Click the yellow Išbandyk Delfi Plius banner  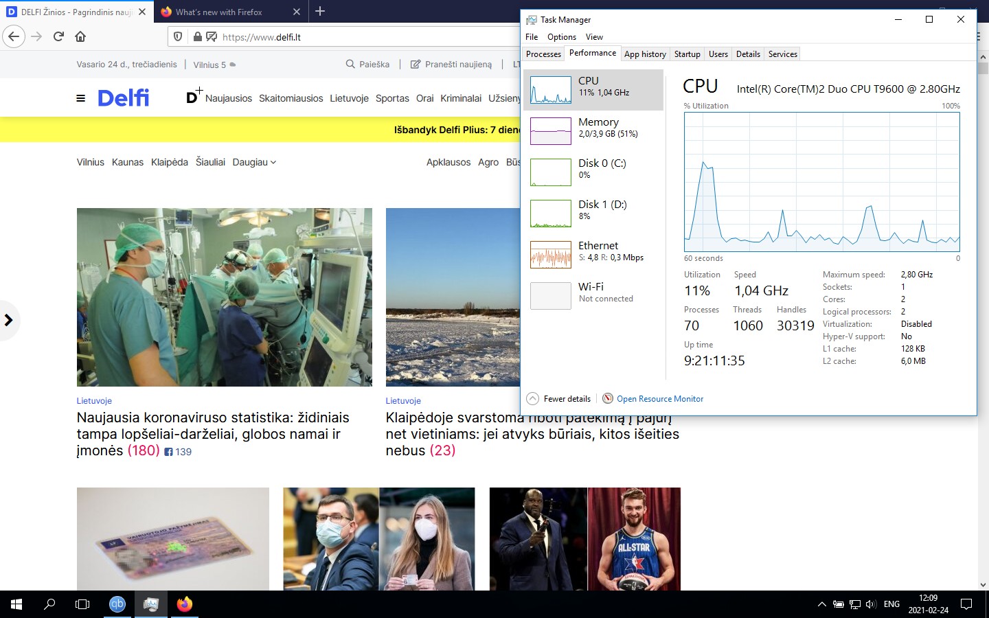[260, 130]
